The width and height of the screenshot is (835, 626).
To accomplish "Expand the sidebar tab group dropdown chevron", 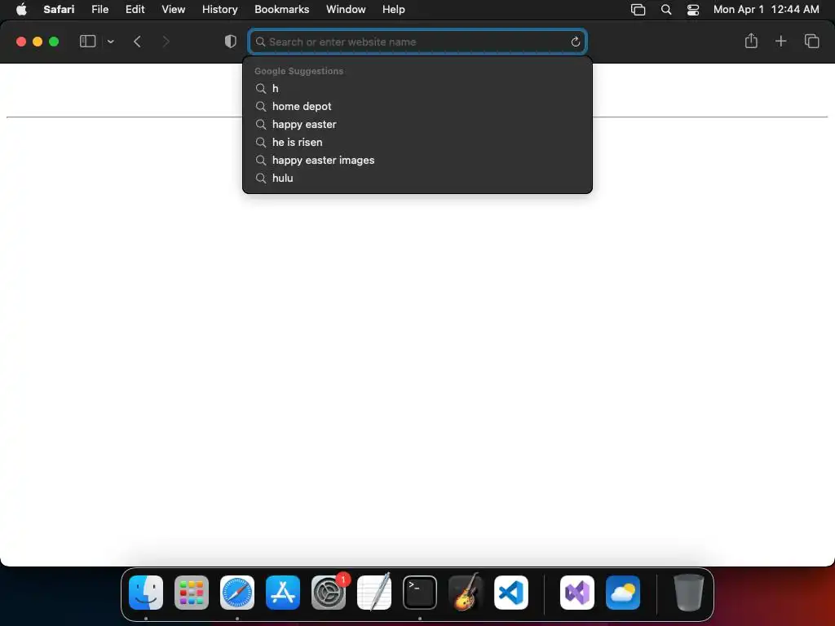I will tap(110, 42).
